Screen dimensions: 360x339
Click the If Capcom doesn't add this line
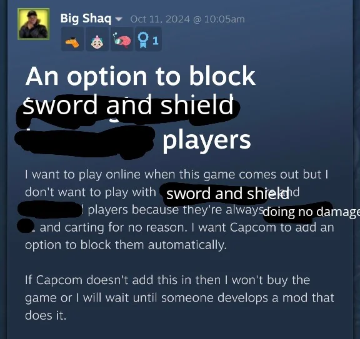[x=167, y=280]
